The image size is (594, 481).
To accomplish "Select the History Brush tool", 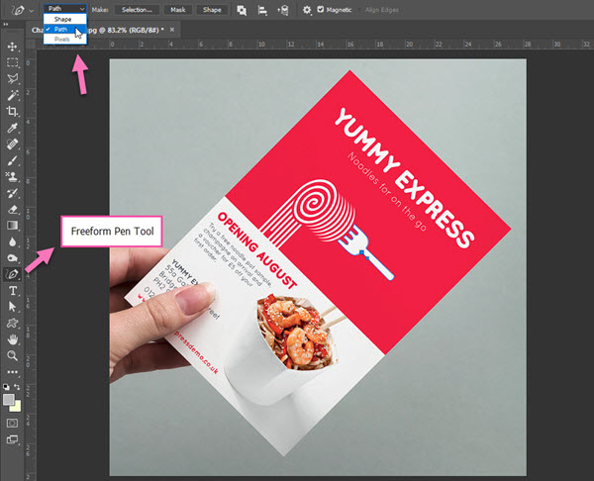I will point(12,193).
